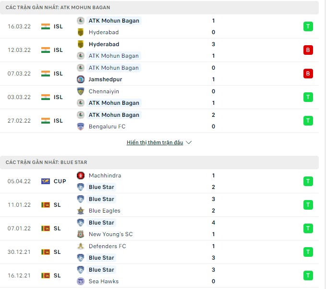Viewport: 326px width, 289px height.
Task: Click the New Young's SC crest icon
Action: point(81,234)
